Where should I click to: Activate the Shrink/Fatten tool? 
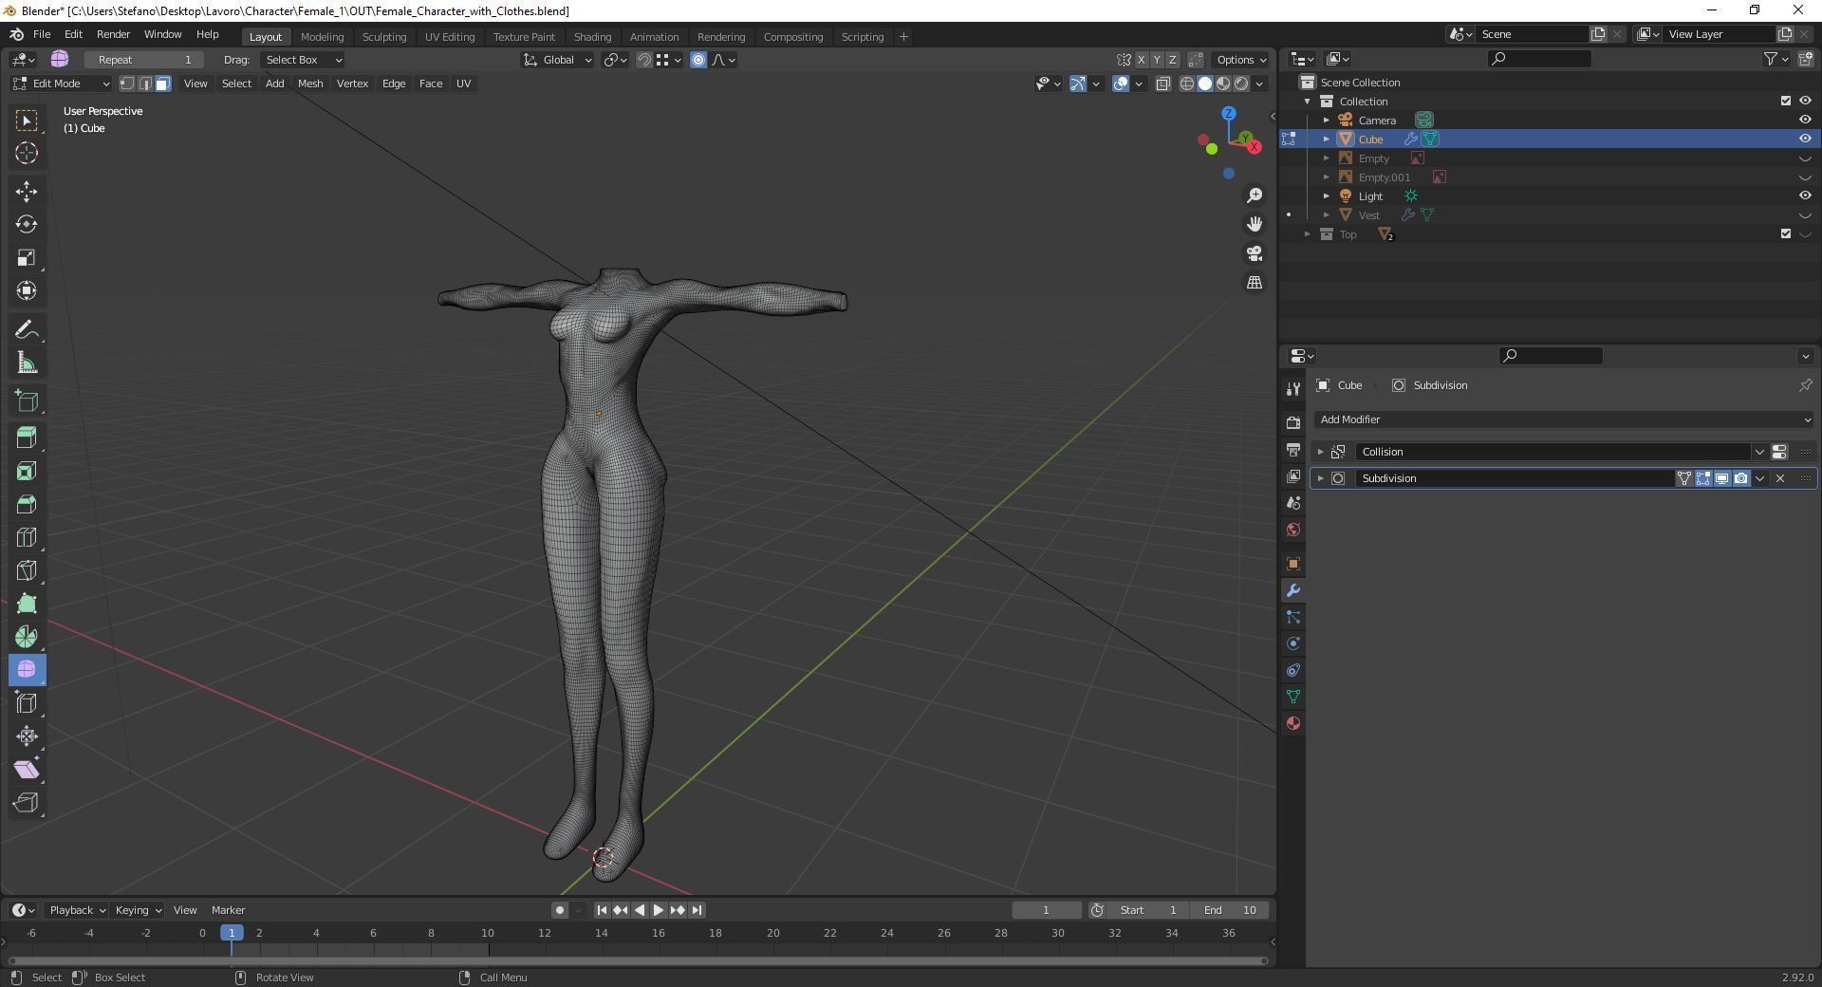pyautogui.click(x=27, y=736)
